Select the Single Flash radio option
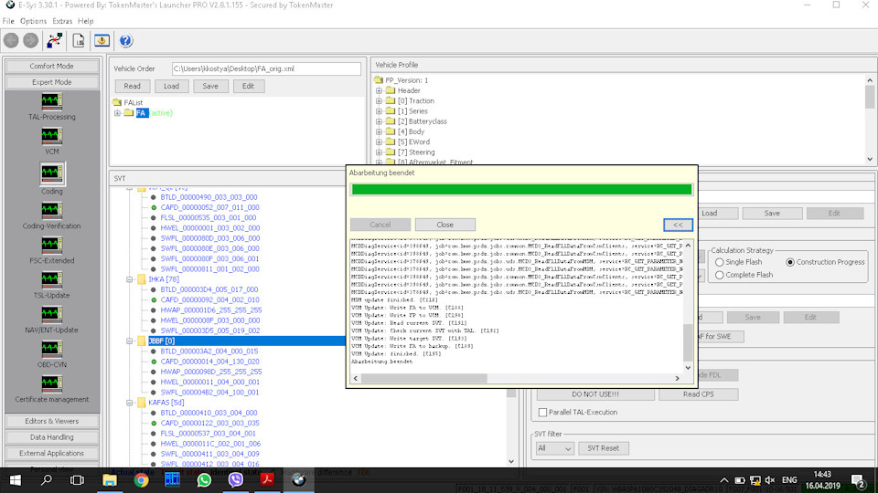This screenshot has width=878, height=493. click(720, 262)
